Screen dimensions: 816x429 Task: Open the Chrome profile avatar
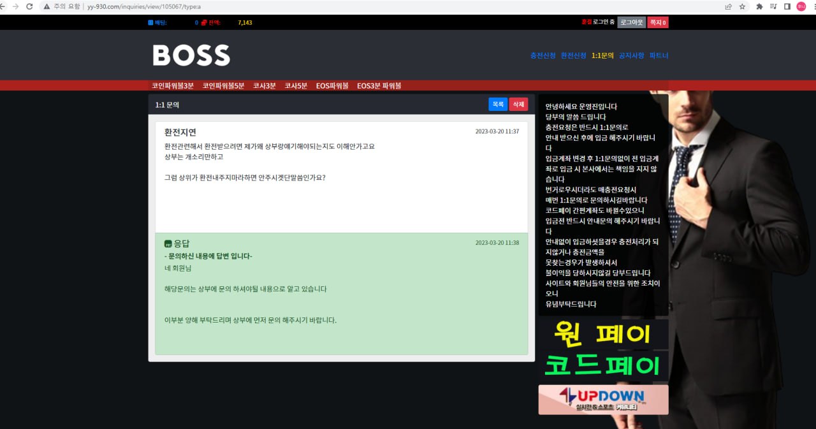(x=801, y=6)
